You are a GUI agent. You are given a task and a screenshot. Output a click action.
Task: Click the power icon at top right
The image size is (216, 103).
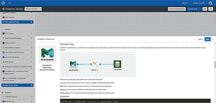tap(210, 3)
